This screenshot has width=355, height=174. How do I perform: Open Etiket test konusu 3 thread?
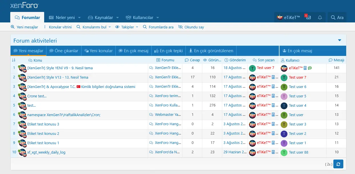tap(43, 124)
